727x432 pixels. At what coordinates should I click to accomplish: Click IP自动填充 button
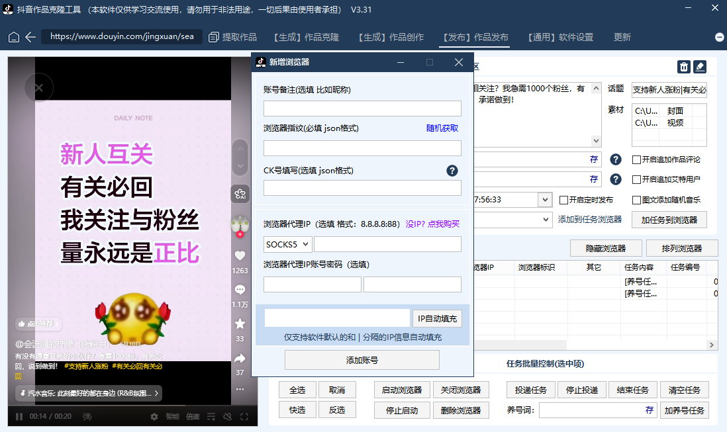point(437,319)
